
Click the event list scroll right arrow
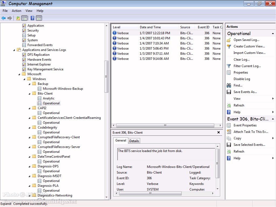220,126
